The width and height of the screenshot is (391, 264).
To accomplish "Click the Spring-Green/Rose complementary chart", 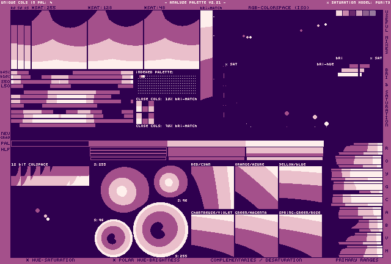I will (x=301, y=236).
